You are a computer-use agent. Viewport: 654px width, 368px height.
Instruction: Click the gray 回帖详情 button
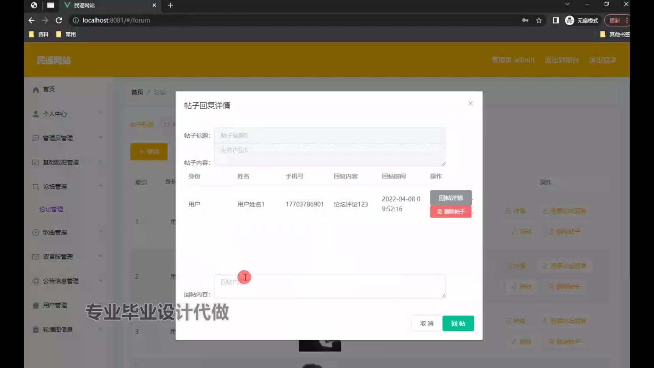(451, 198)
